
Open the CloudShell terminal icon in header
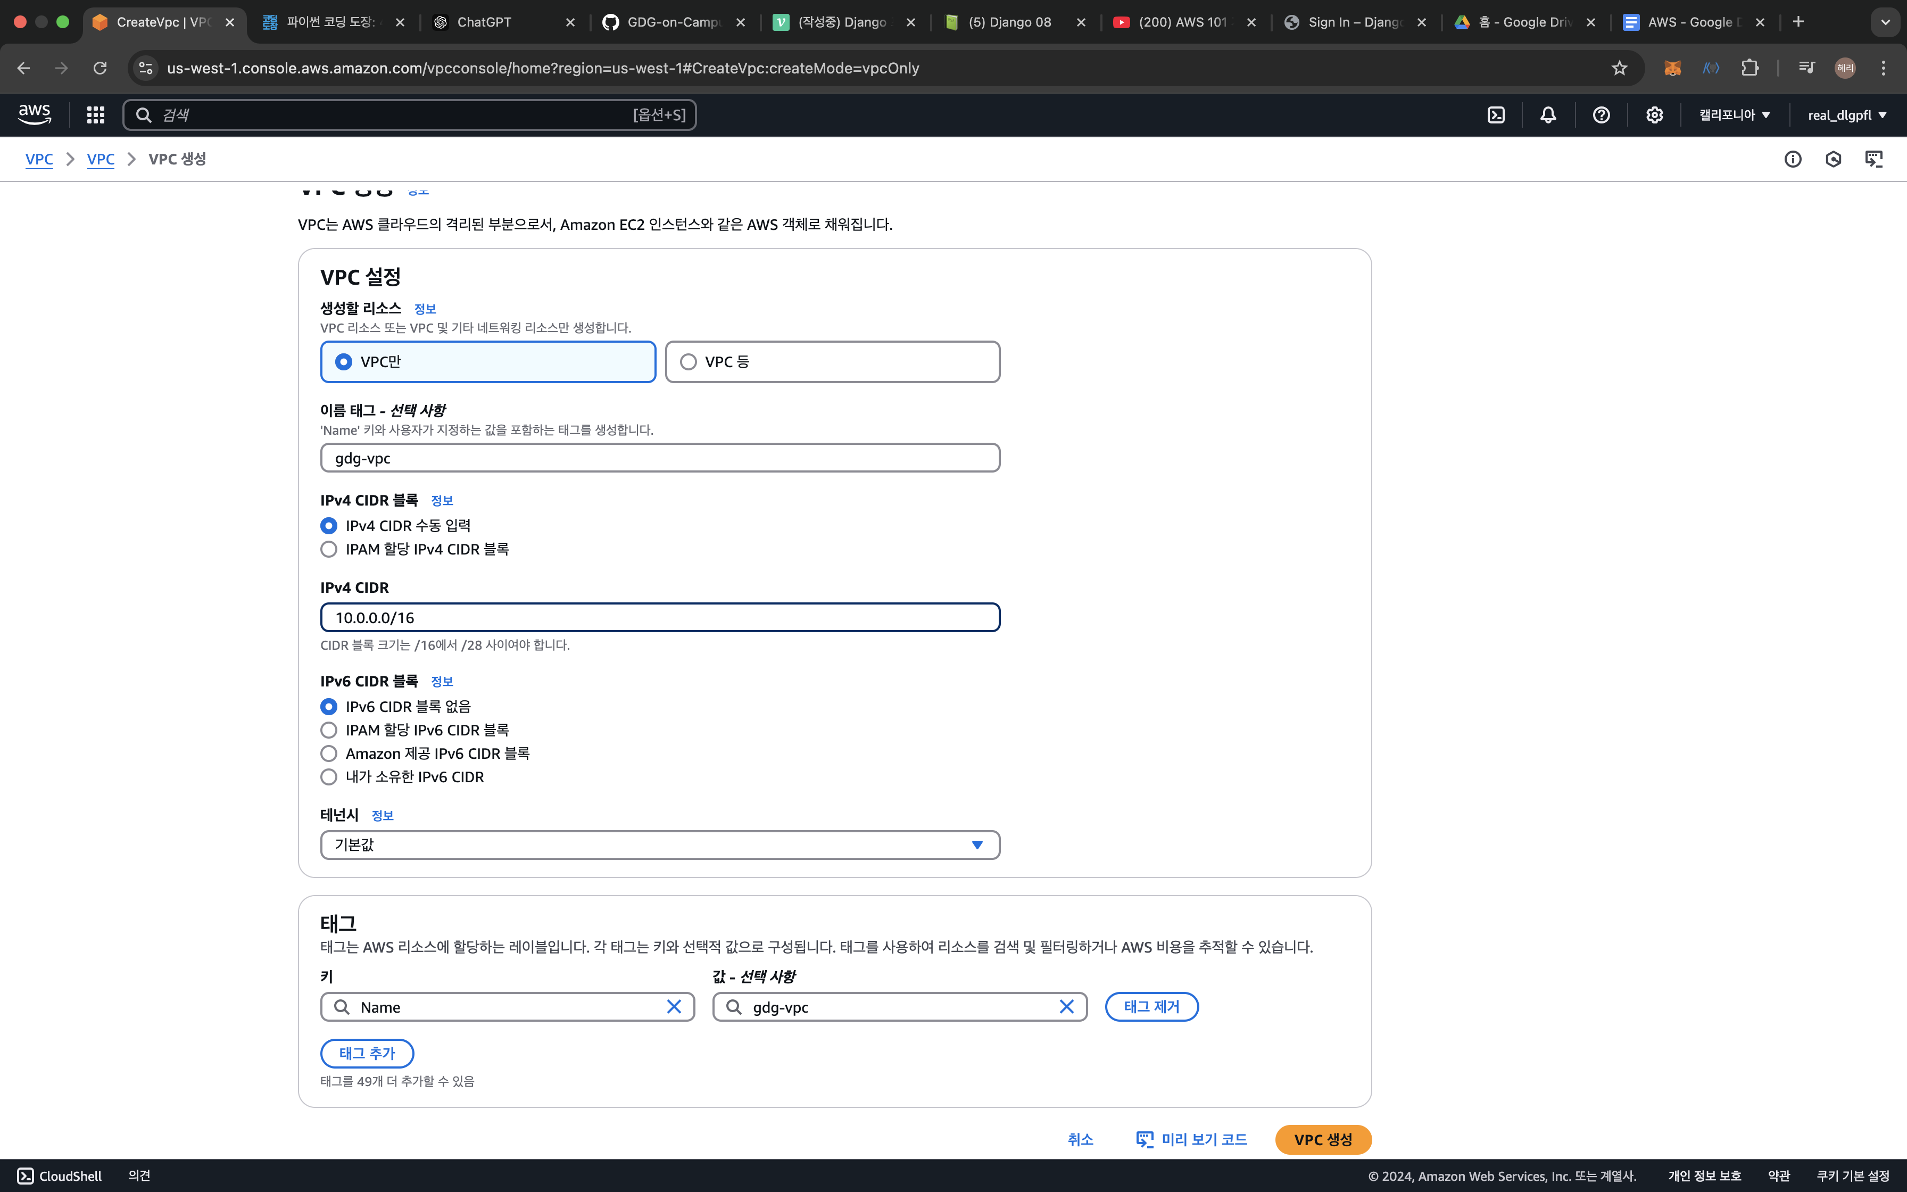click(1496, 115)
